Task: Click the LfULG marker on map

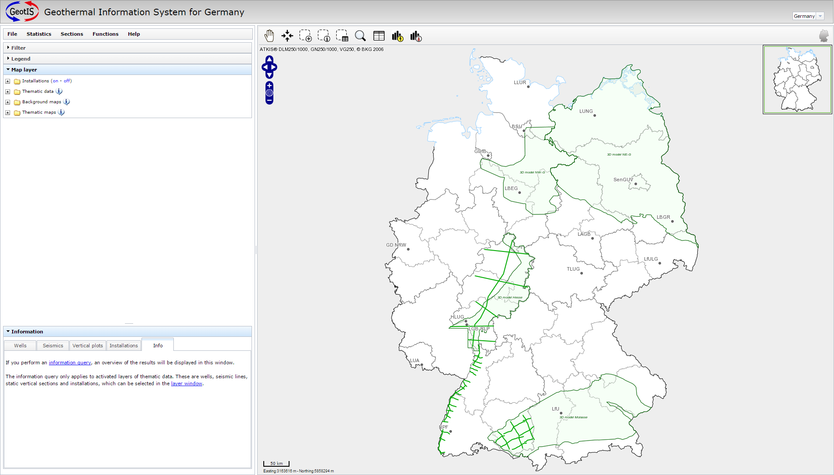Action: (x=659, y=263)
